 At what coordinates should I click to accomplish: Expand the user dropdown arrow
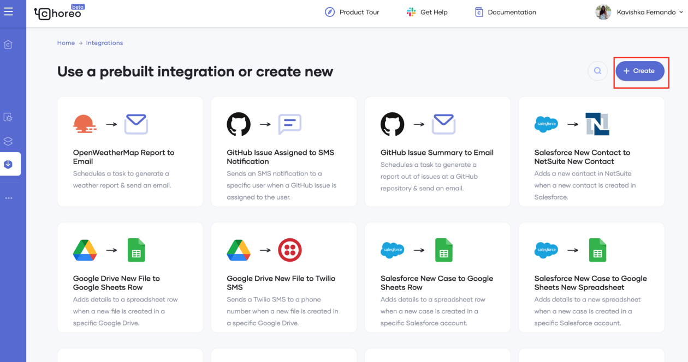[681, 12]
